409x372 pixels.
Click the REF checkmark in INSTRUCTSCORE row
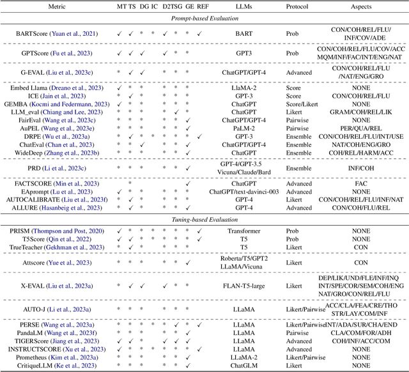point(199,349)
